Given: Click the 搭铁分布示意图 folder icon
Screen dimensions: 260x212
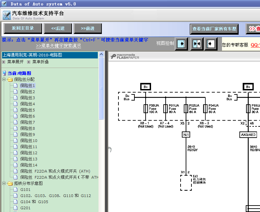Looking at the screenshot, I should tap(10, 183).
